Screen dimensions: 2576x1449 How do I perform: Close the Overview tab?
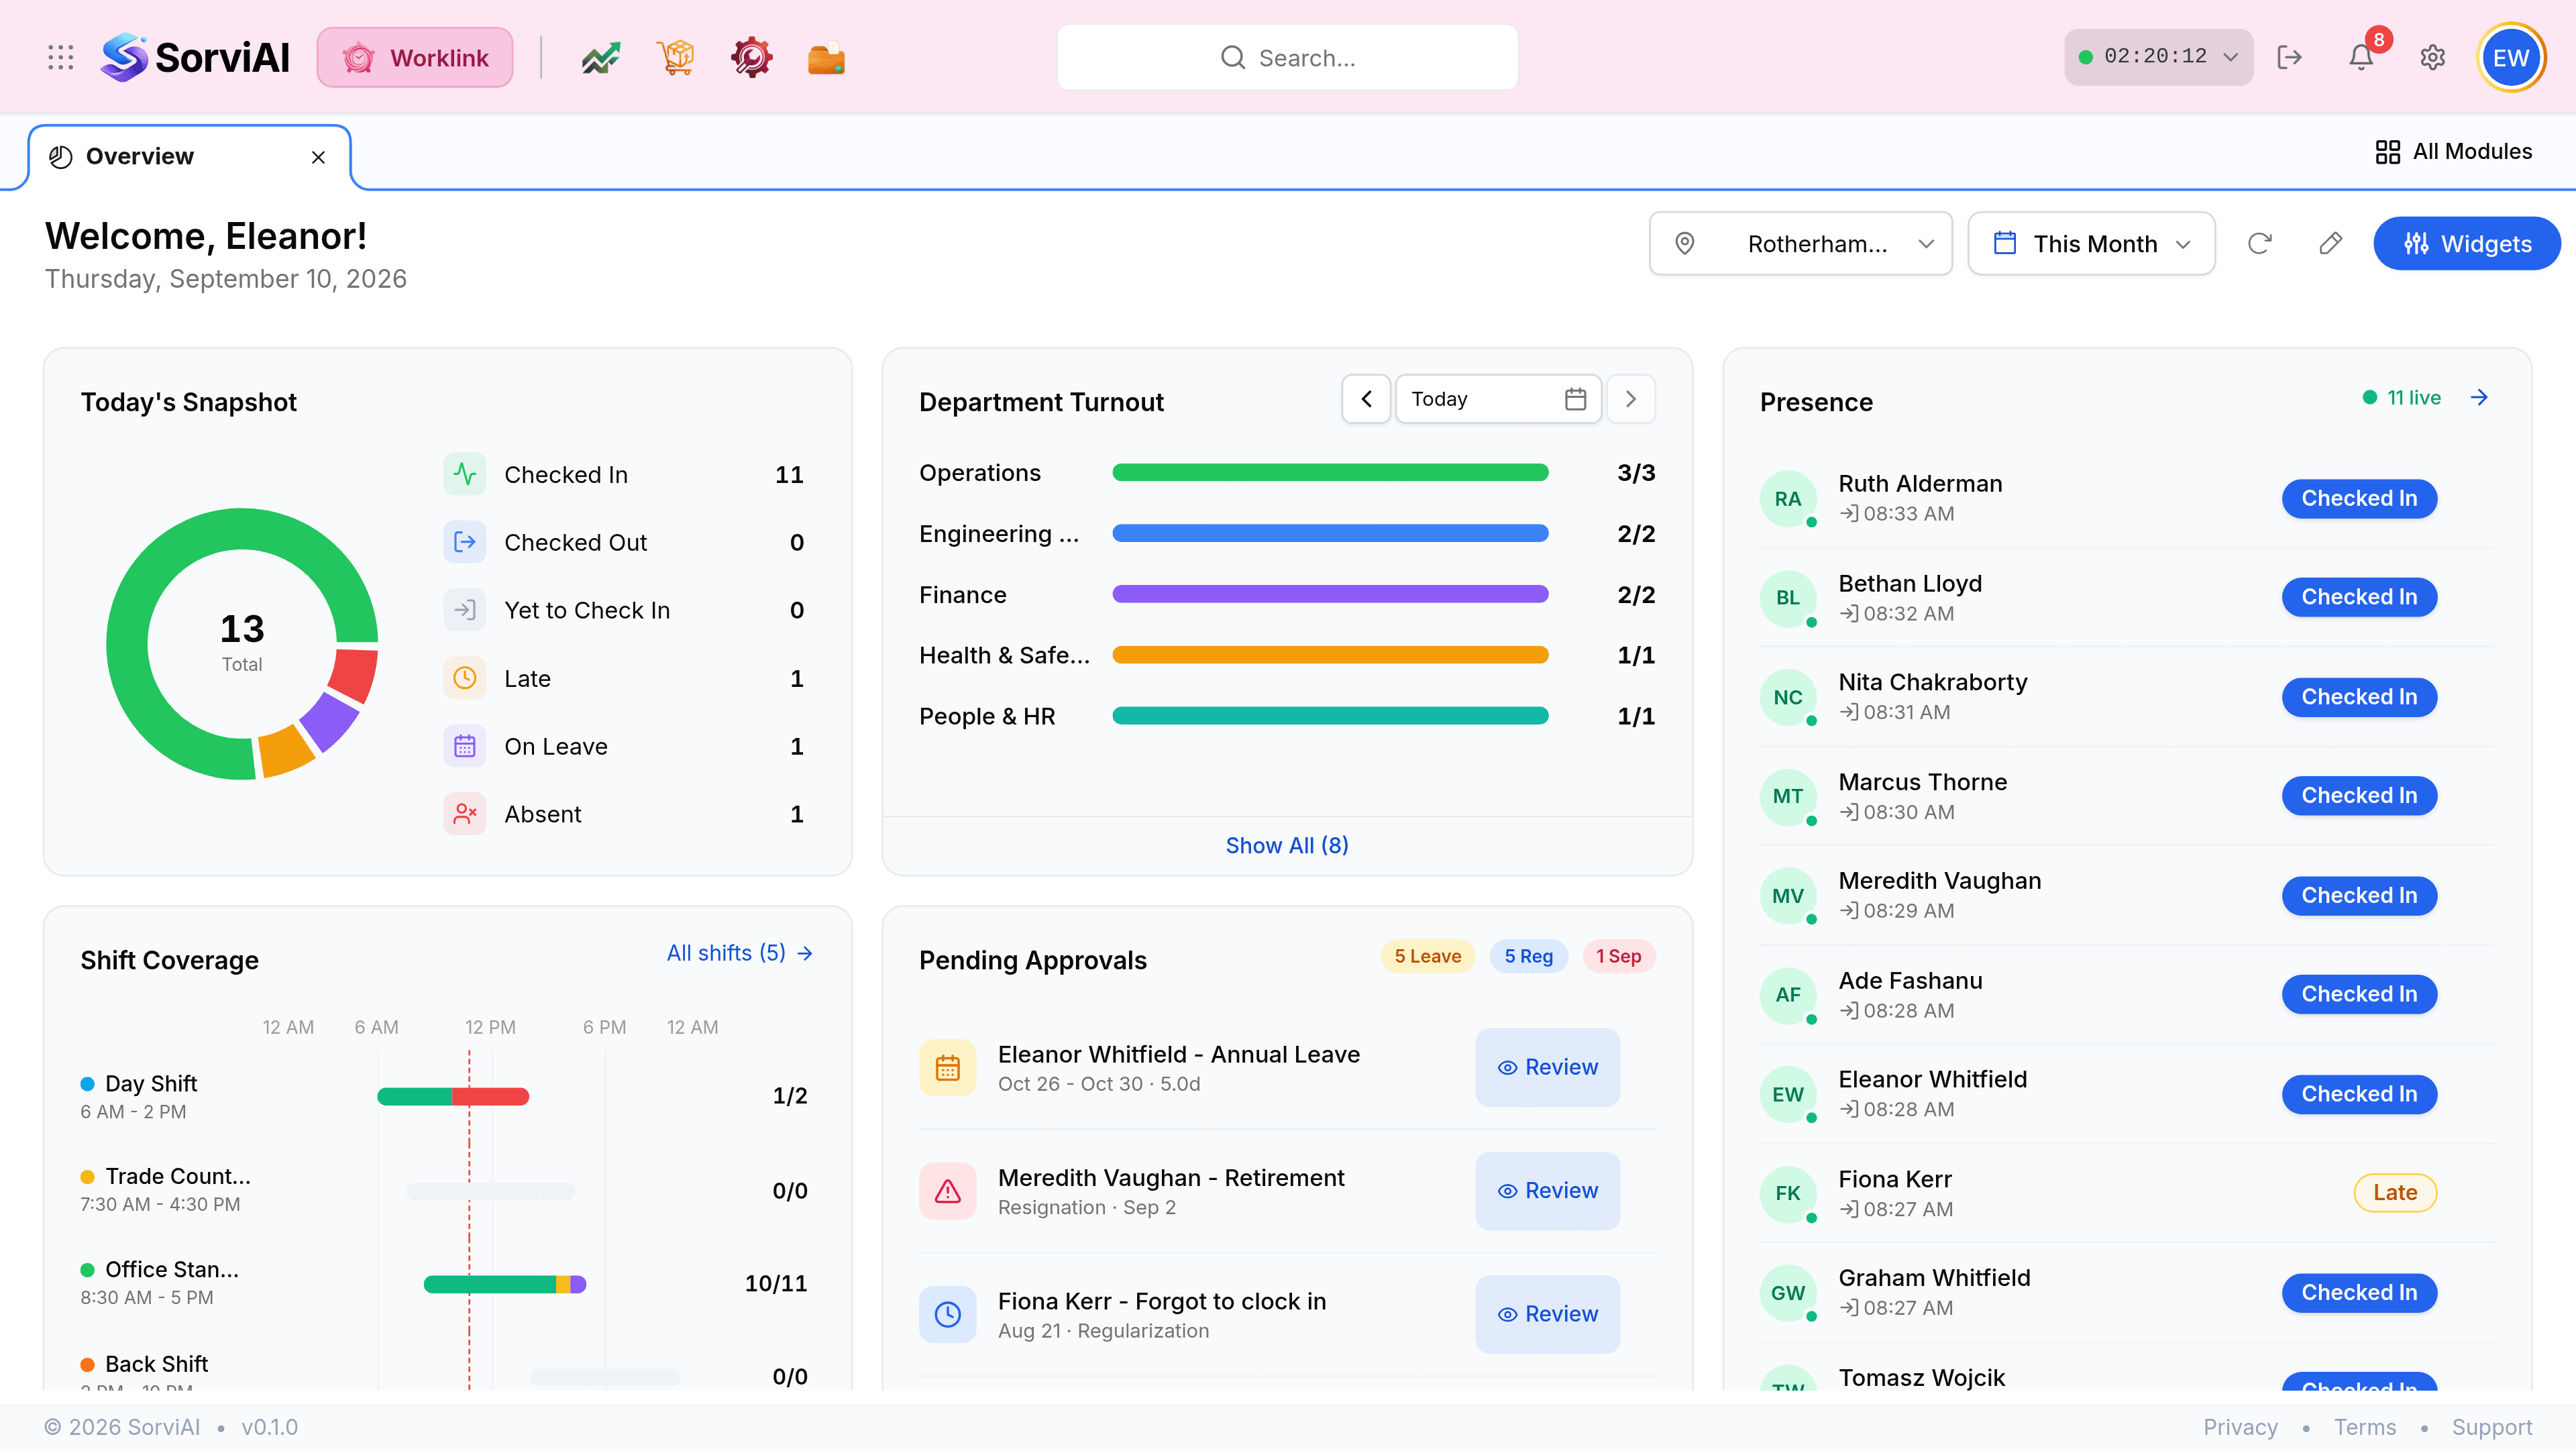318,157
